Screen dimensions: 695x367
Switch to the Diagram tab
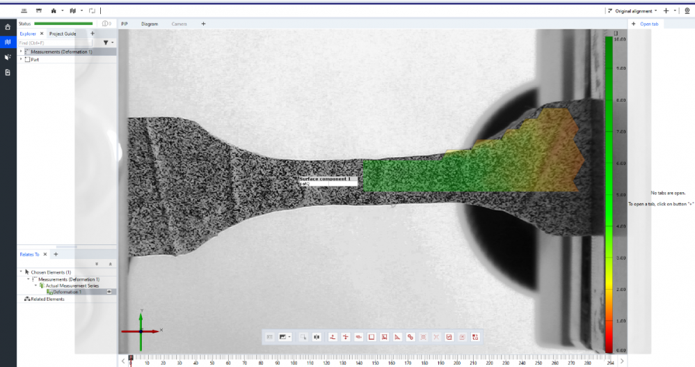point(150,24)
